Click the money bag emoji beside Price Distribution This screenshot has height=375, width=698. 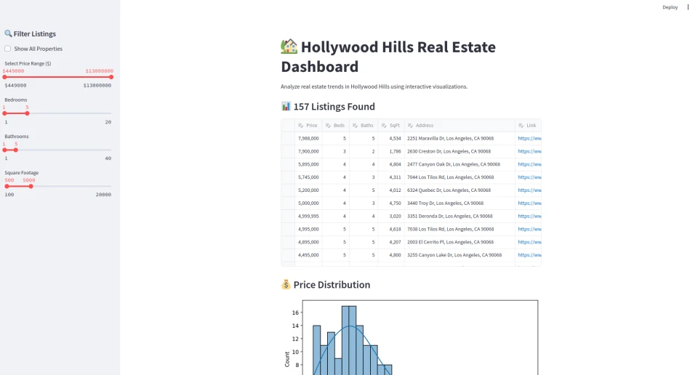pyautogui.click(x=286, y=284)
